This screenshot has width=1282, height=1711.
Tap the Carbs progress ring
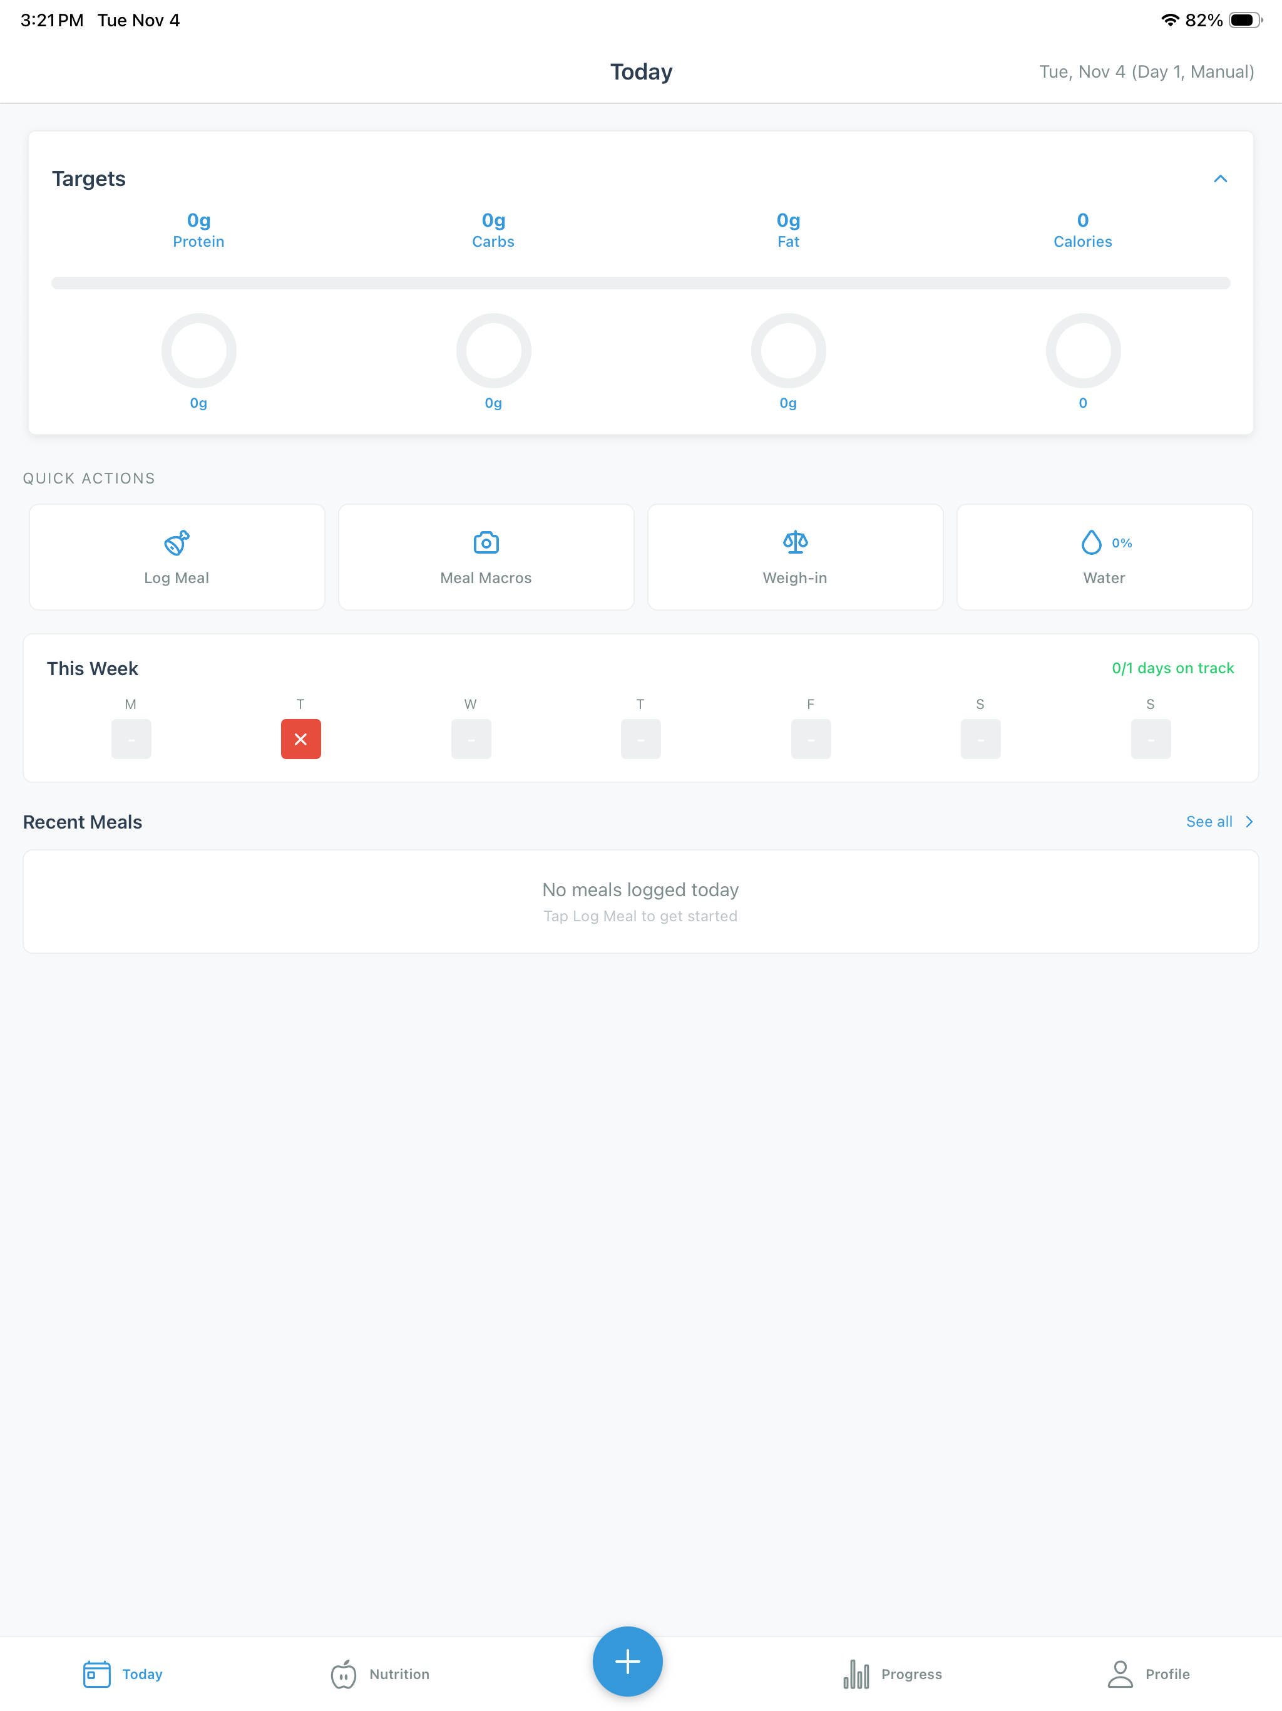[493, 350]
